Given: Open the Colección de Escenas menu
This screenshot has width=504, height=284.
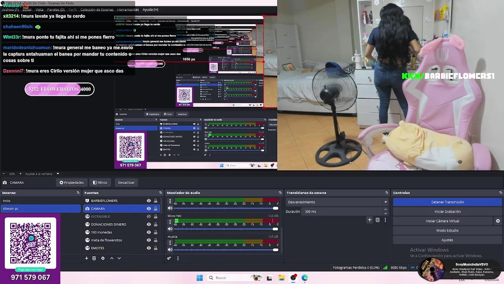Looking at the screenshot, I should tap(97, 9).
